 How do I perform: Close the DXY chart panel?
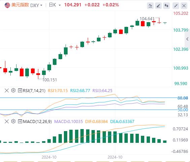click(184, 6)
